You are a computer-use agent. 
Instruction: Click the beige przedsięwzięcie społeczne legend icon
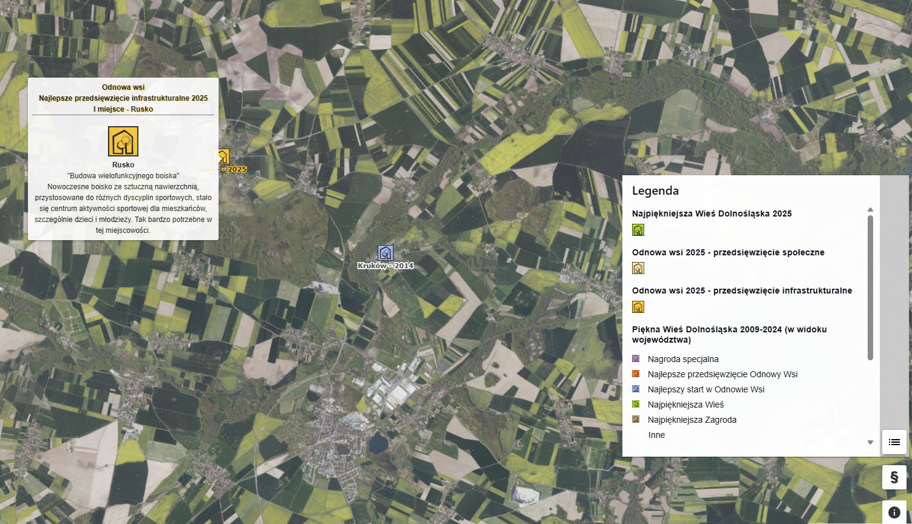point(638,268)
